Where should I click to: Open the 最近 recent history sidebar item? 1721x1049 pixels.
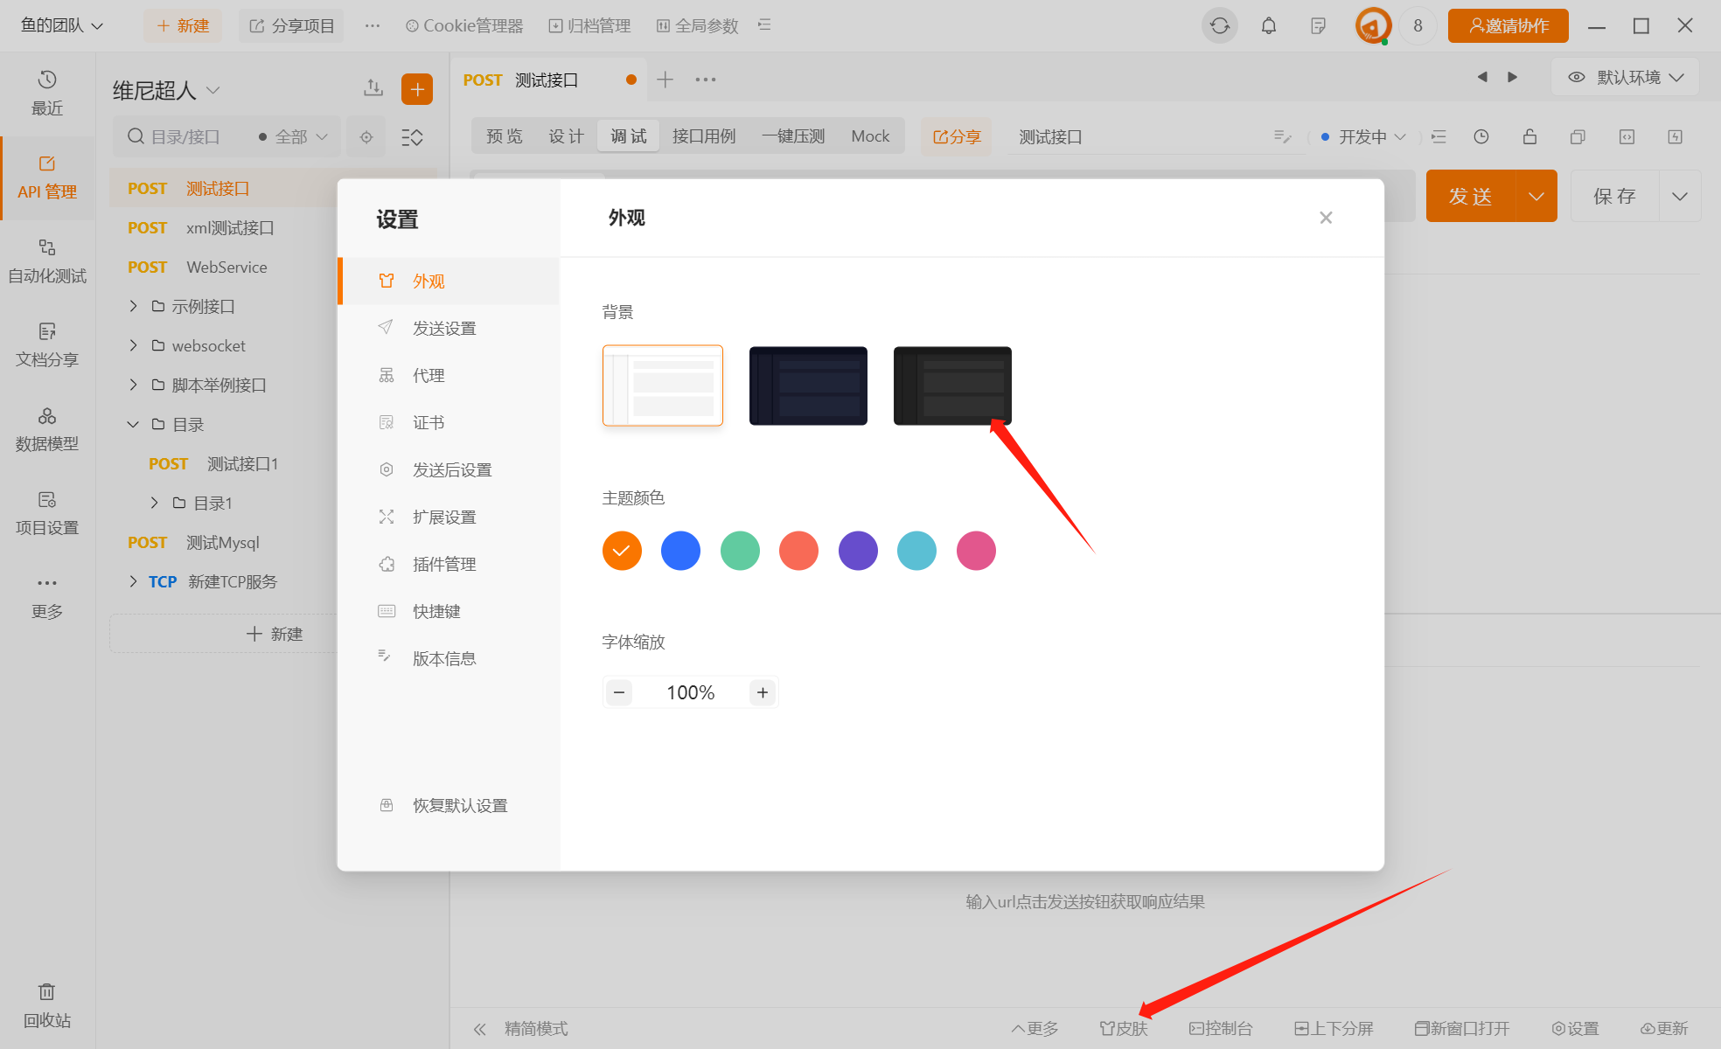point(47,93)
